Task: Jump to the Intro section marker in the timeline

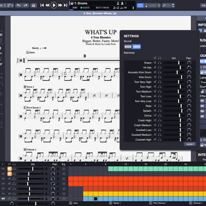Action: 74,203
